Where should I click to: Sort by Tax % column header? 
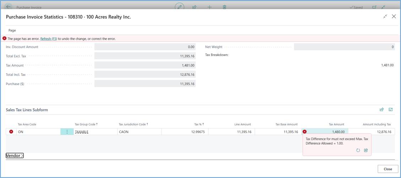199,124
